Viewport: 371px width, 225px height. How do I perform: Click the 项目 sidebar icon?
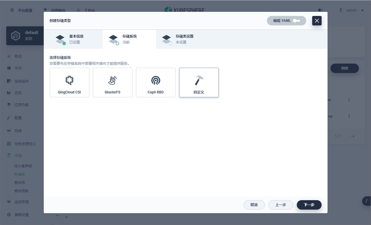pos(9,93)
